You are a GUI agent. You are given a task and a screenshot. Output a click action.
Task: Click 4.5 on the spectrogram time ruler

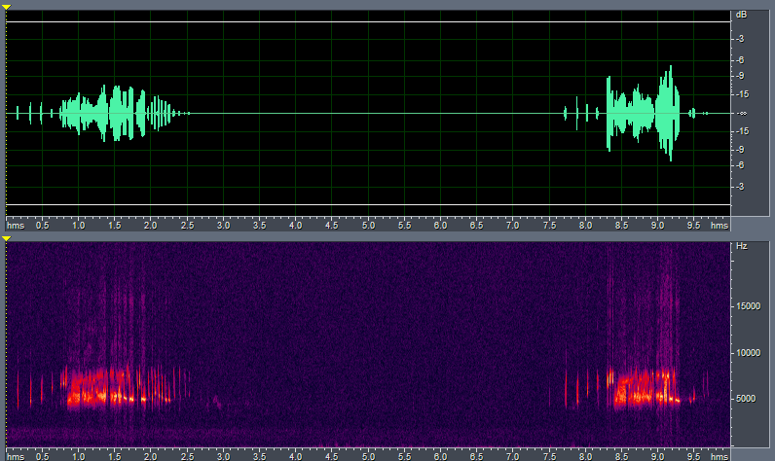point(332,456)
